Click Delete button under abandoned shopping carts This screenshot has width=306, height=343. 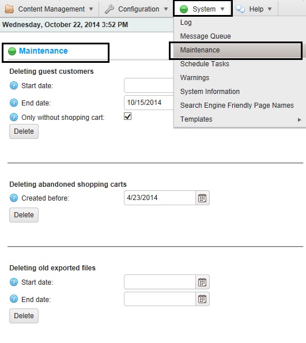[x=24, y=215]
